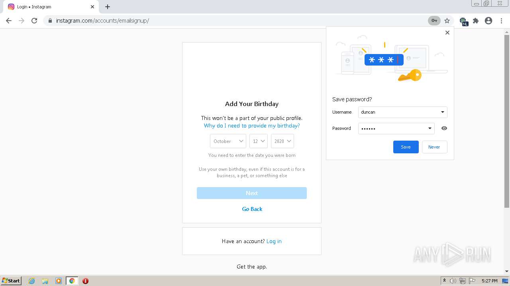
Task: Click the Log in link
Action: pyautogui.click(x=274, y=241)
